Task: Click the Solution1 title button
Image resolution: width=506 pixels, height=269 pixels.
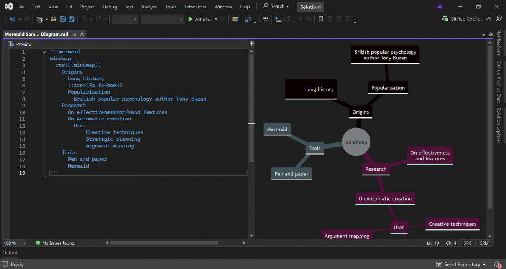Action: pos(310,7)
